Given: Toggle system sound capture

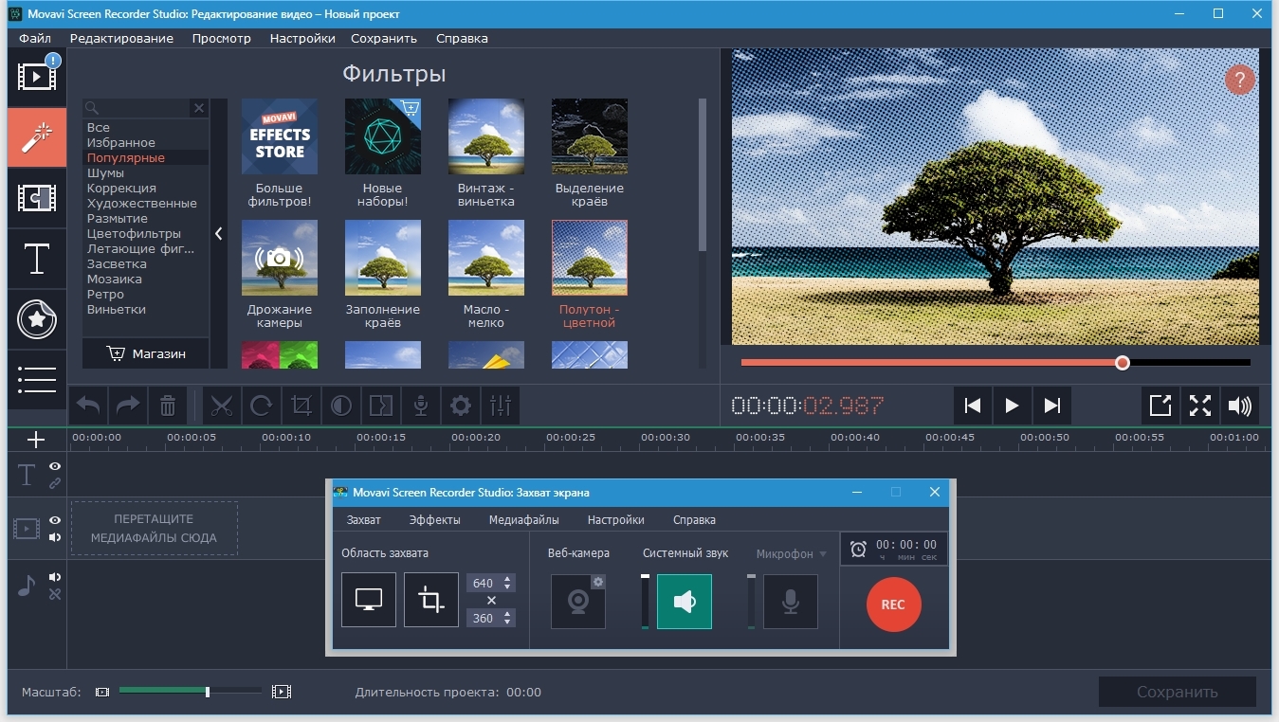Looking at the screenshot, I should coord(685,601).
